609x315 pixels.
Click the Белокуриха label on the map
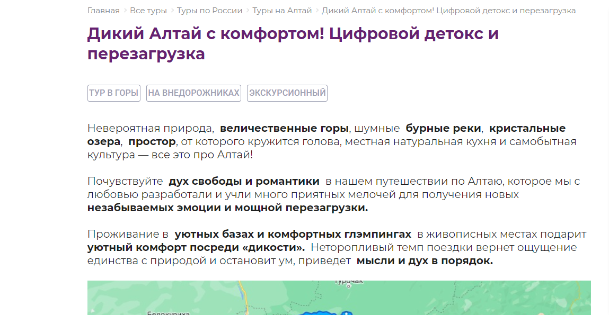pyautogui.click(x=169, y=312)
